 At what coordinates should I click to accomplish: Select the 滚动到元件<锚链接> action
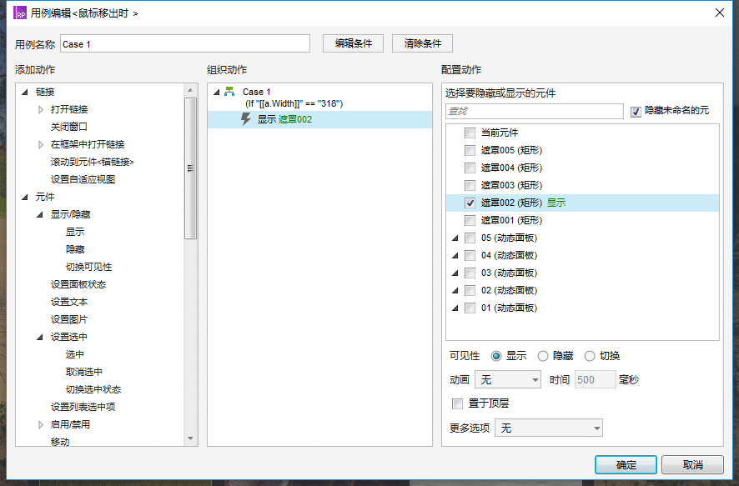tap(93, 162)
